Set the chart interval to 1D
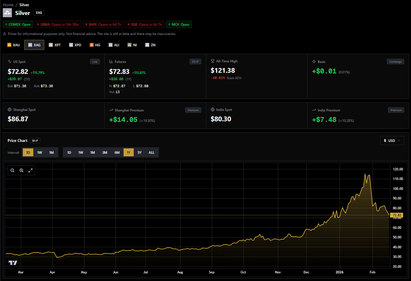 point(28,152)
